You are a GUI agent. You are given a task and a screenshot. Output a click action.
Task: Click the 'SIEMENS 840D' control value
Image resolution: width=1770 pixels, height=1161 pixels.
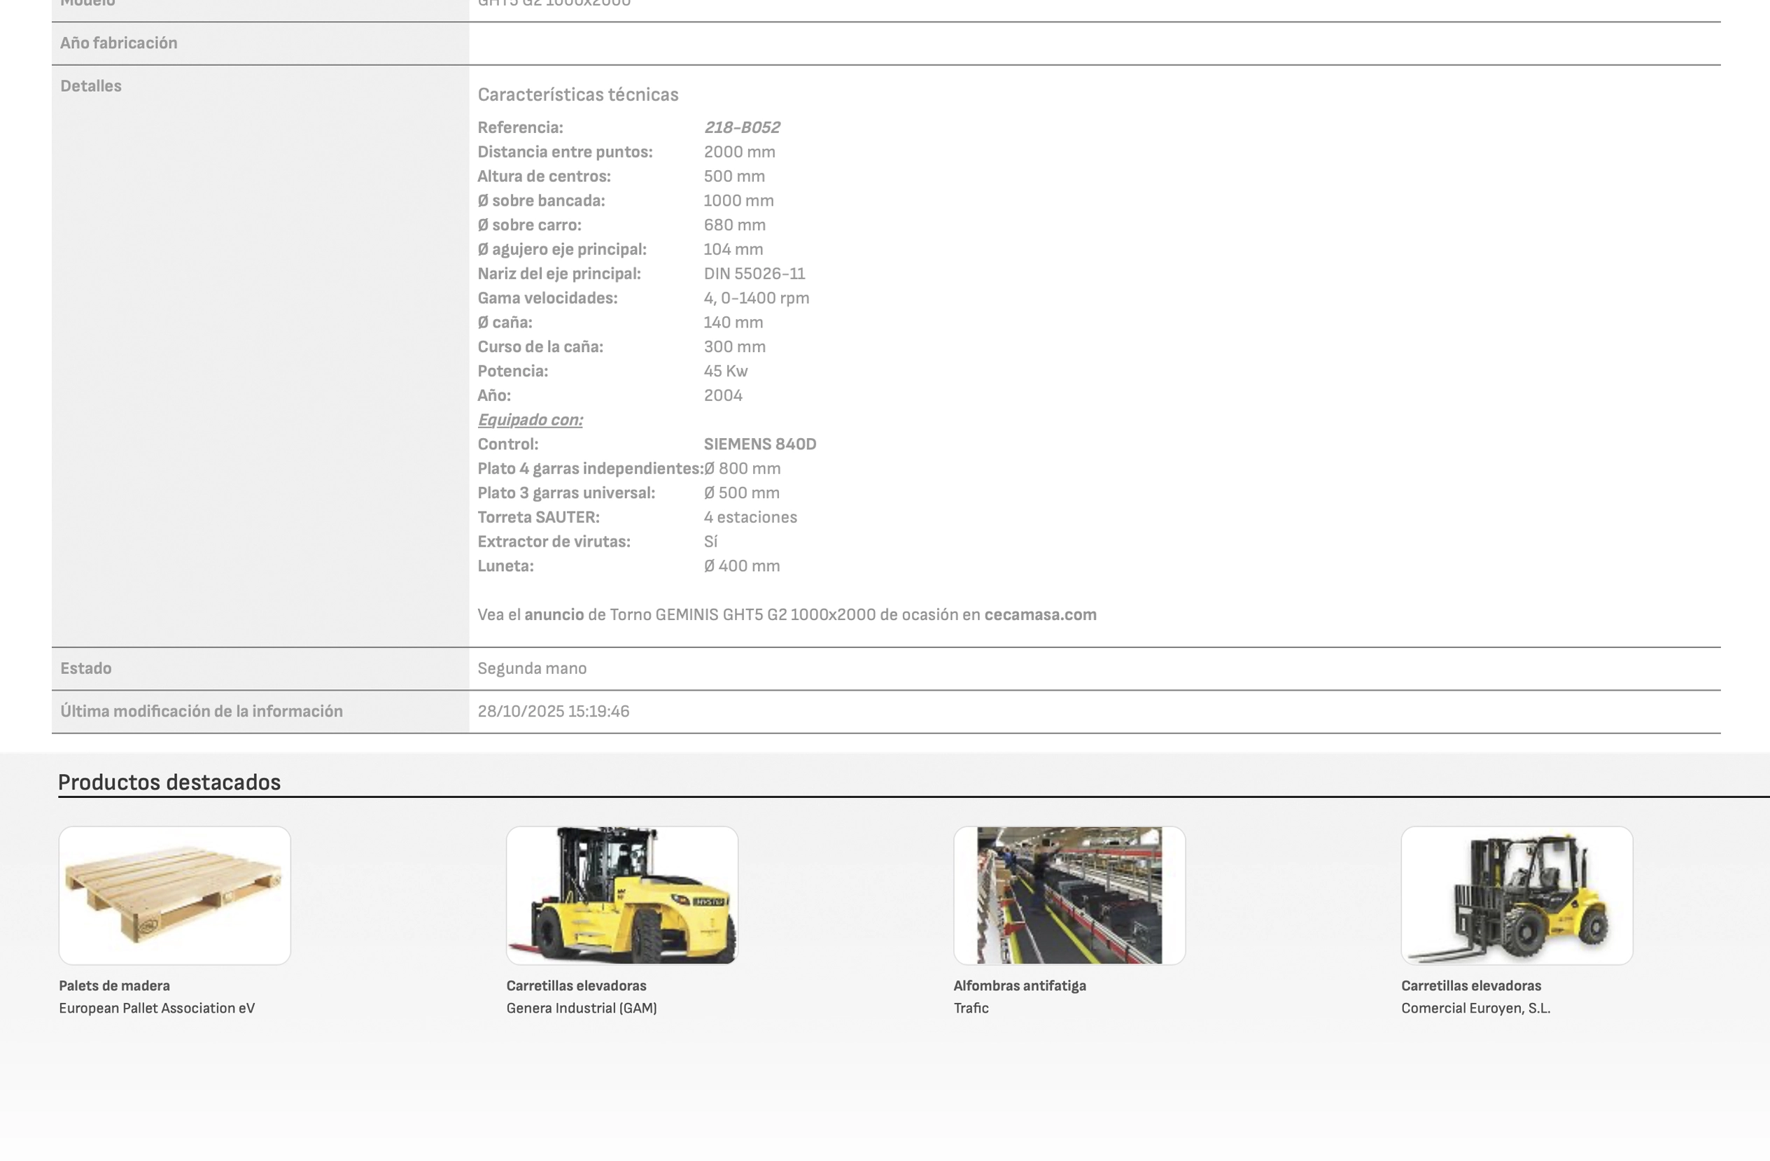[x=759, y=444]
